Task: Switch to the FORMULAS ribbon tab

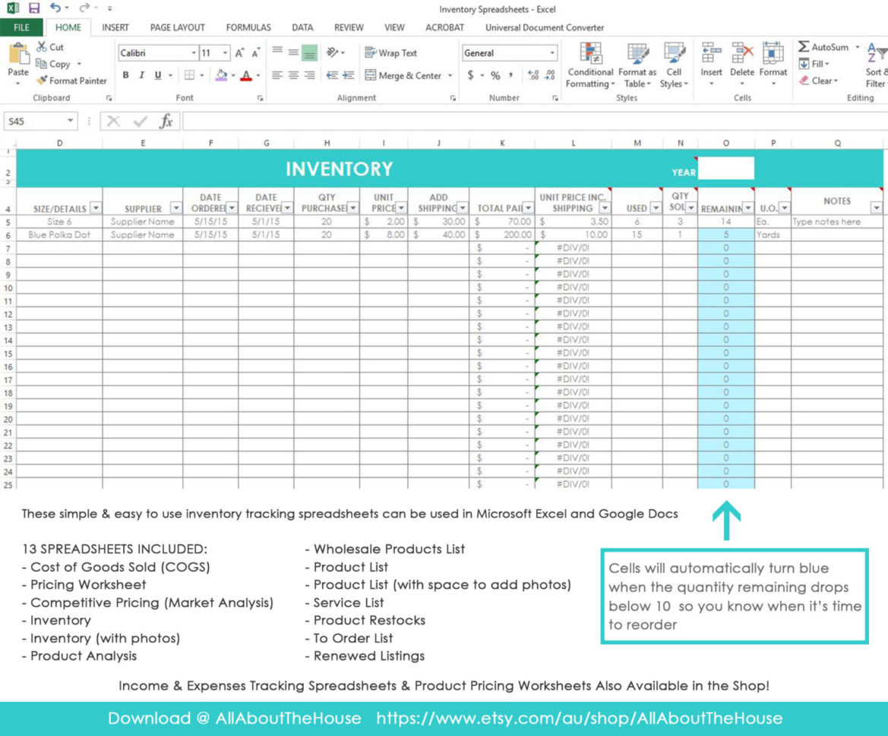Action: point(248,27)
